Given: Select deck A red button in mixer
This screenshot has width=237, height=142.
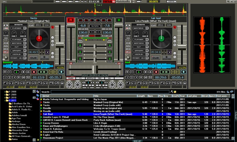Looking at the screenshot, I should coord(70,20).
